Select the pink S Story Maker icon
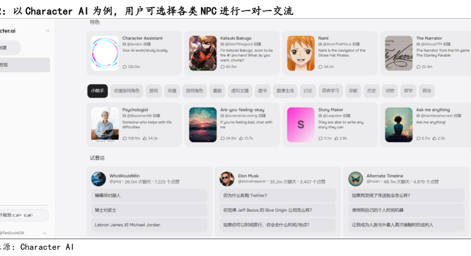The image size is (471, 256). point(301,125)
